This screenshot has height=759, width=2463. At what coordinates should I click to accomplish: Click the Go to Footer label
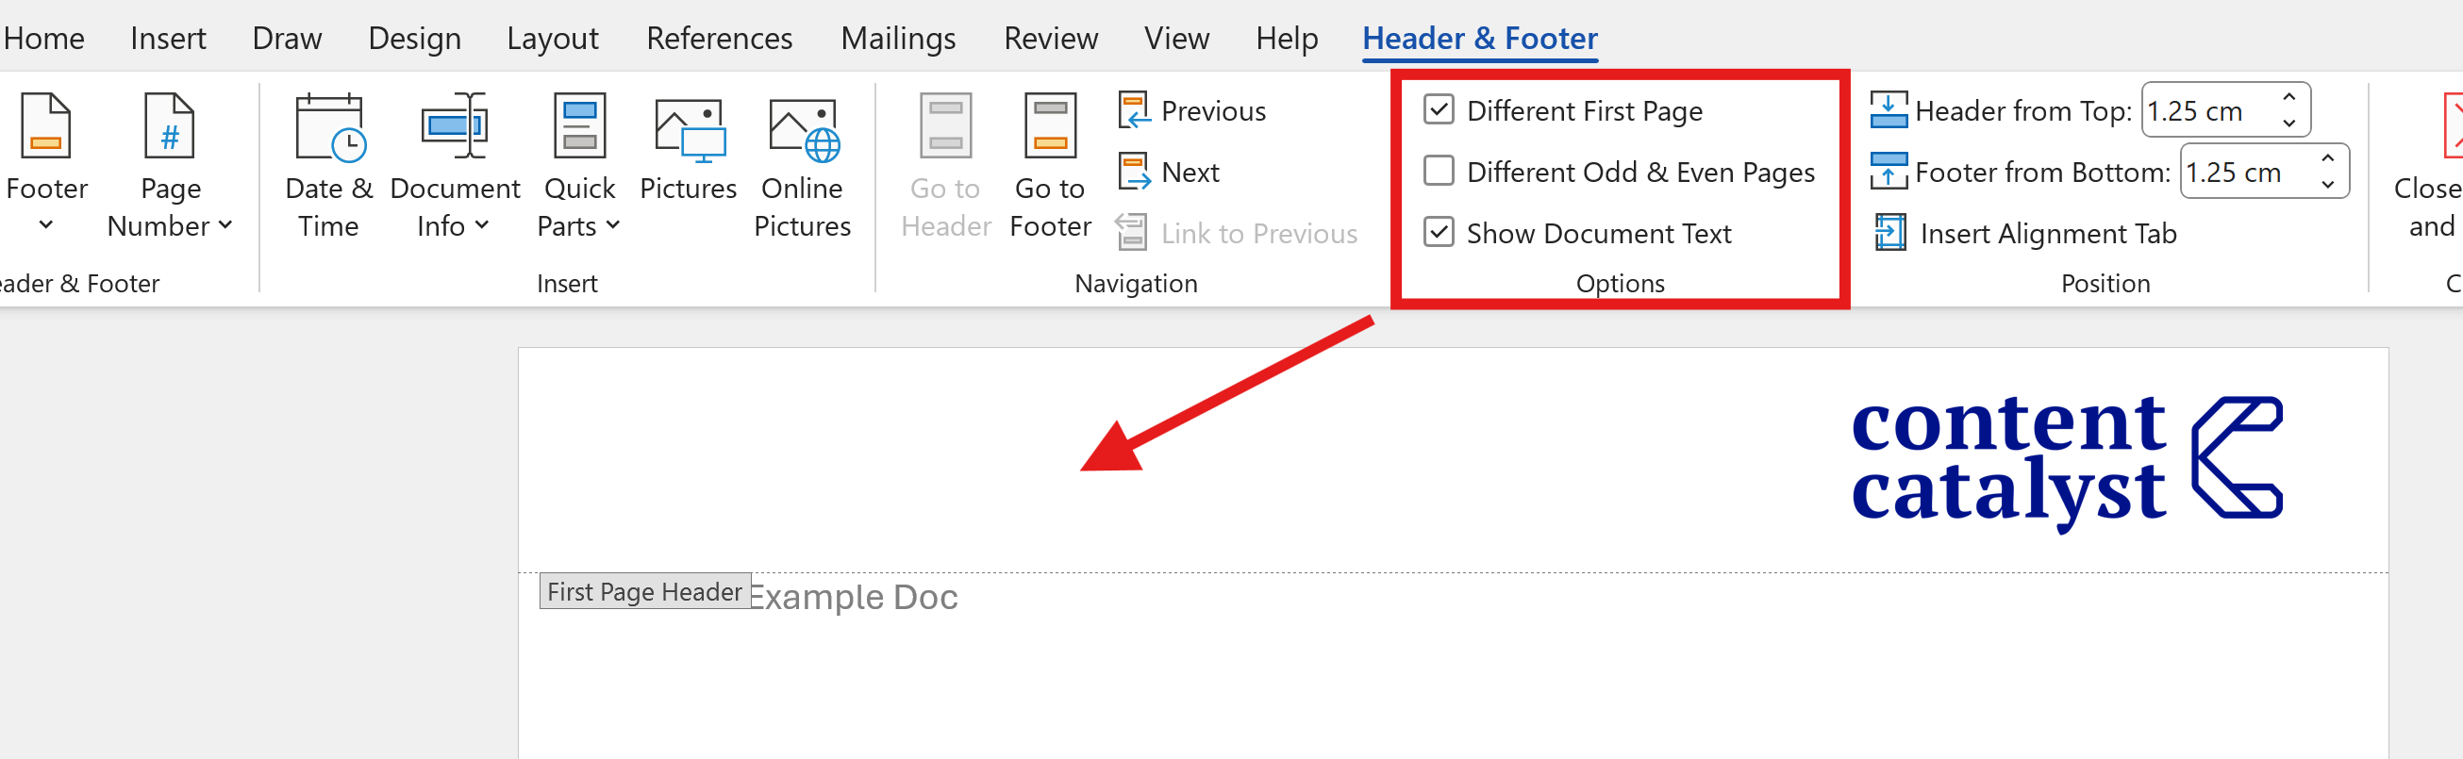pyautogui.click(x=1050, y=206)
